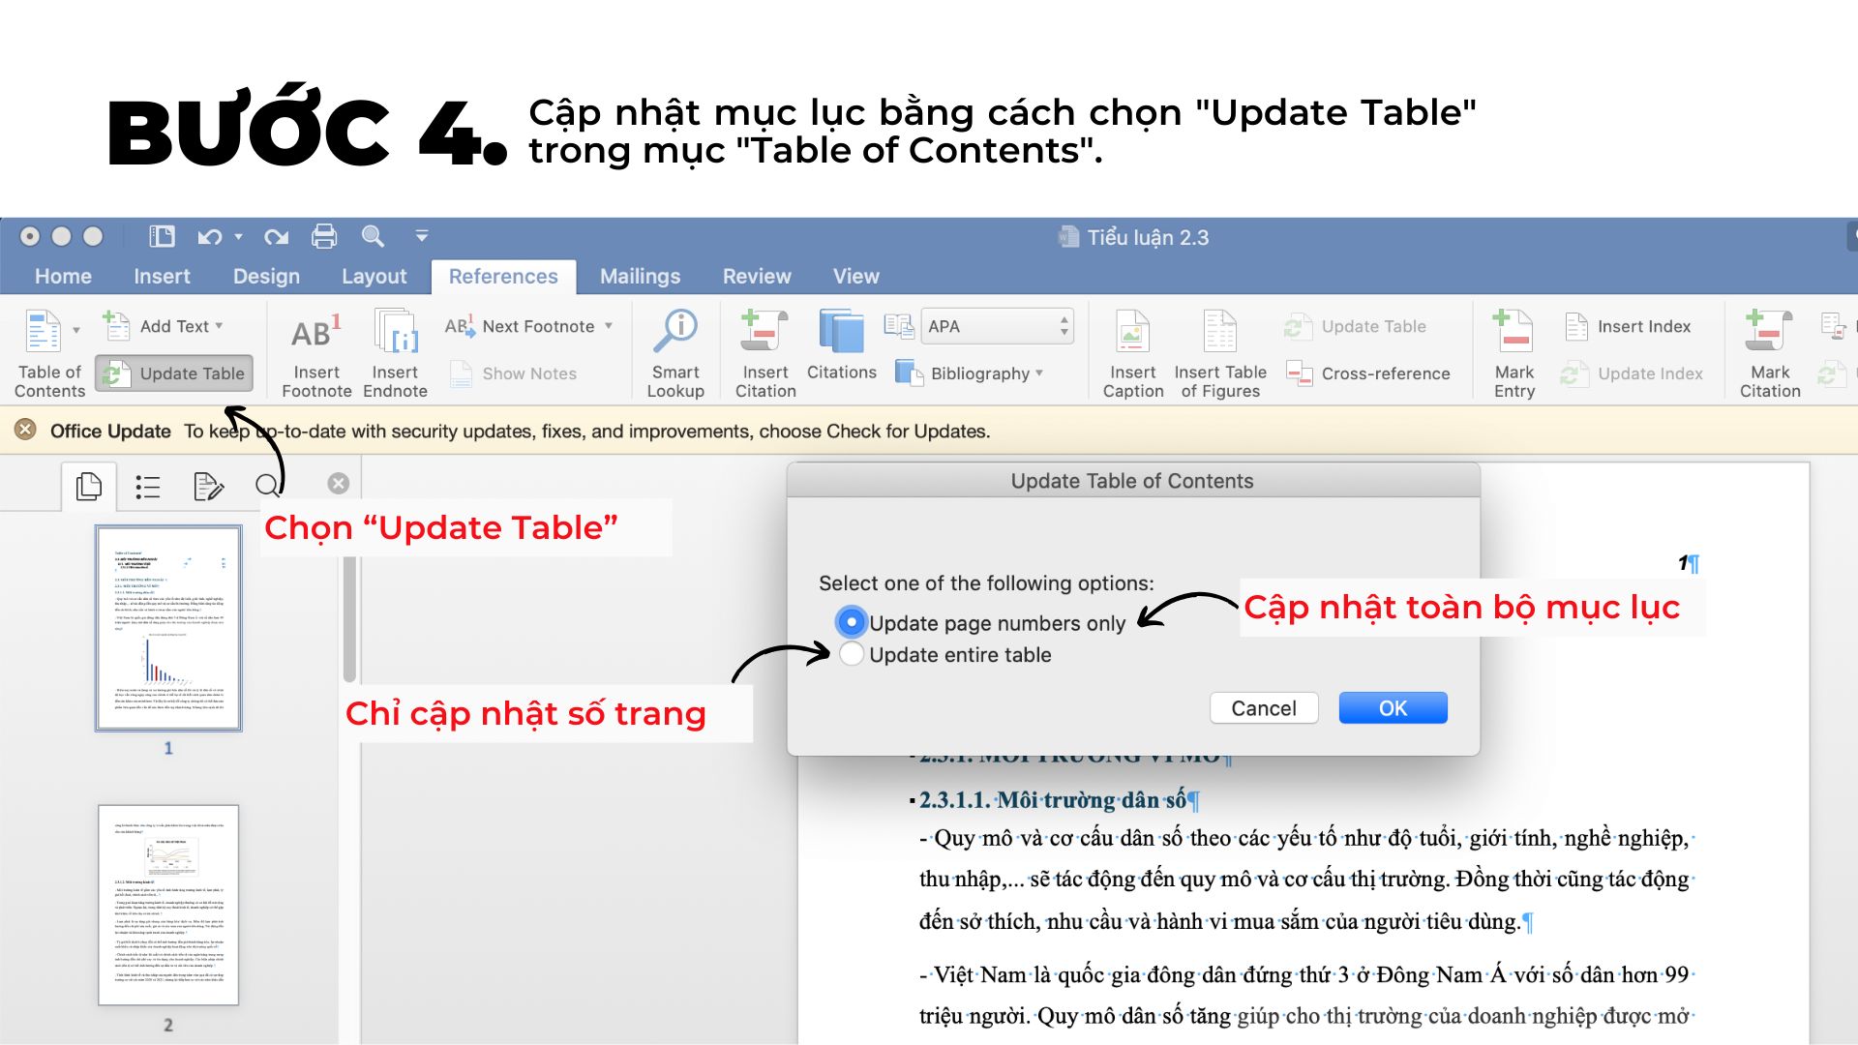Click the Next Footnote icon

tap(460, 326)
